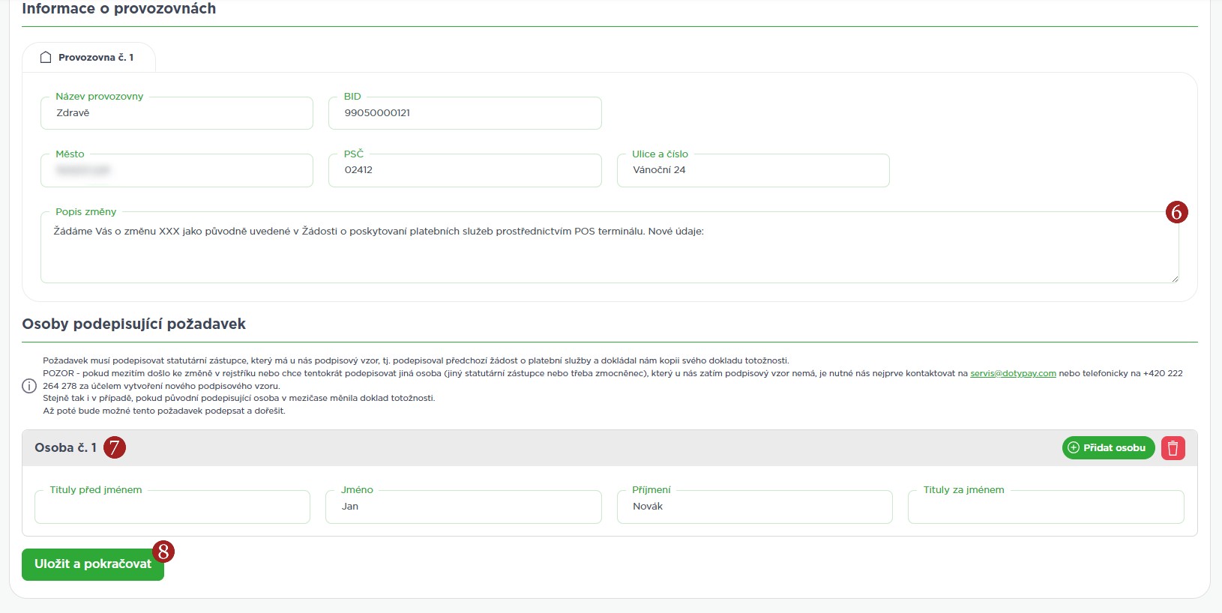1222x613 pixels.
Task: Click the Jméno field containing Jan
Action: pos(463,507)
